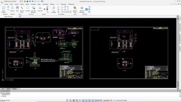Switch to the Manage ribbon tab
Image resolution: width=181 pixels, height=102 pixels.
[x=52, y=4]
